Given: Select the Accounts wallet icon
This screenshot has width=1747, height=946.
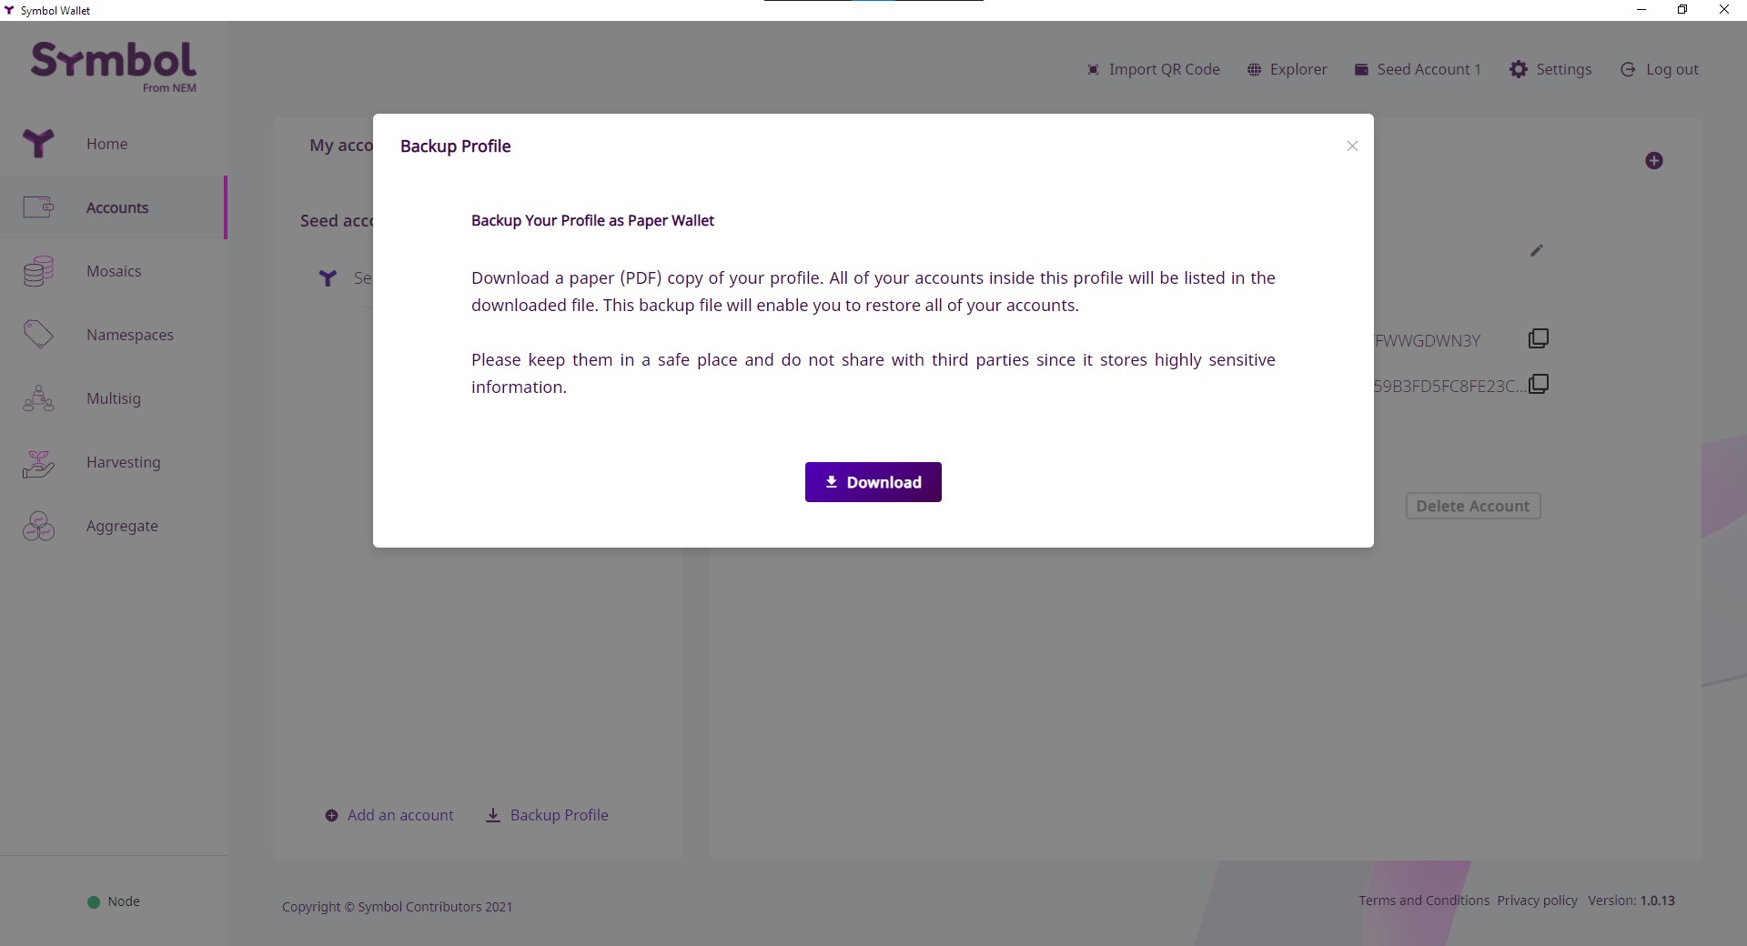Looking at the screenshot, I should coord(38,207).
